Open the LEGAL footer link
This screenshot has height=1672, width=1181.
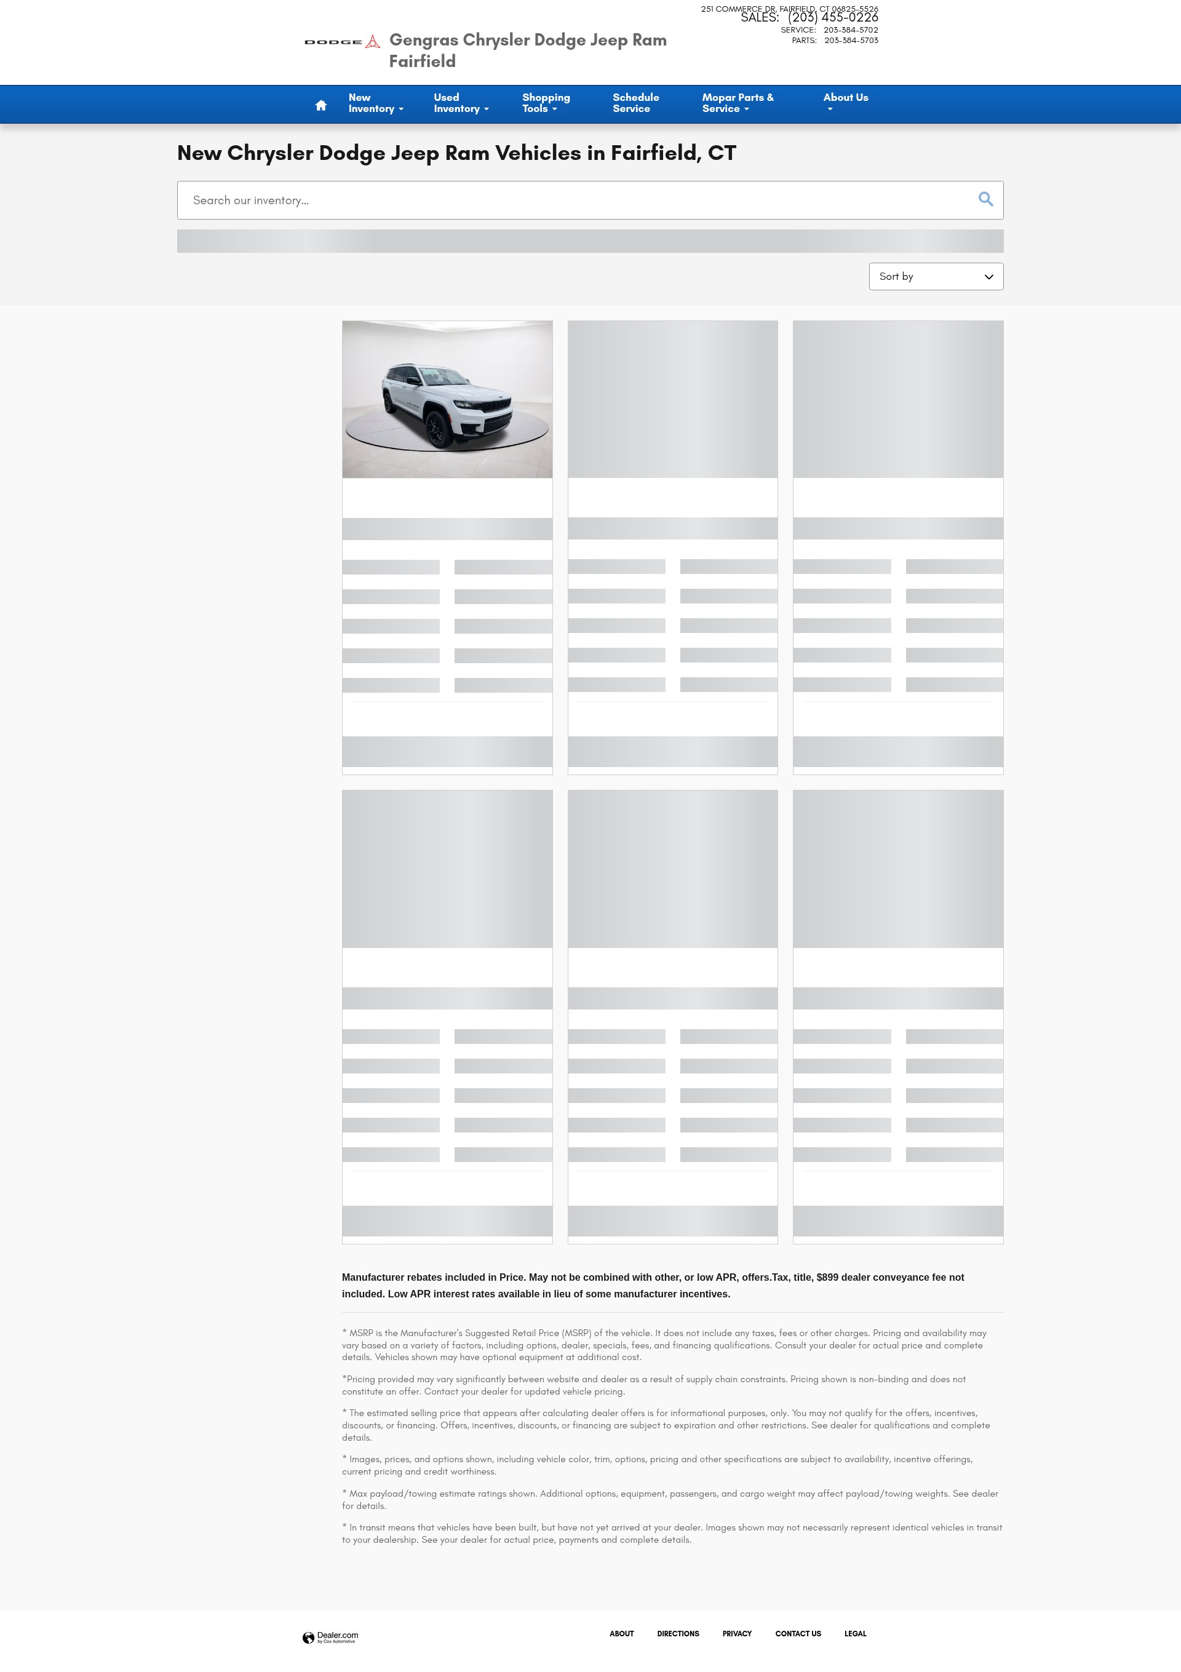pos(855,1633)
